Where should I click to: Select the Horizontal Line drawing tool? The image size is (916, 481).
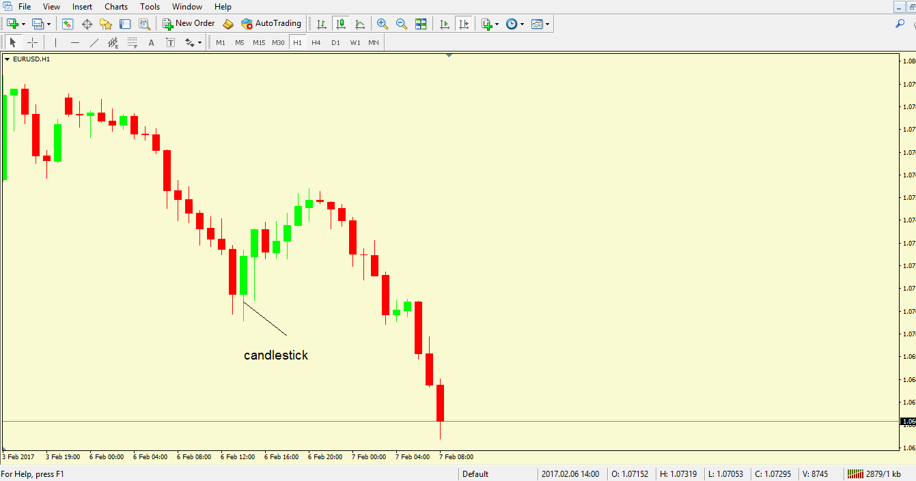click(75, 42)
